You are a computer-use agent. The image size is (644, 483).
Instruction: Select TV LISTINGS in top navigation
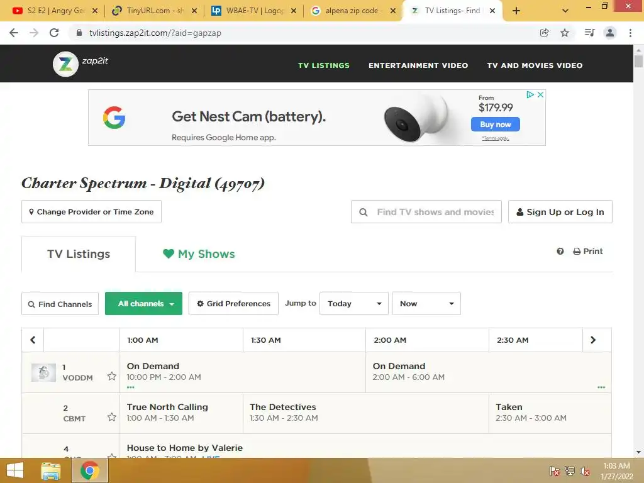pos(324,65)
